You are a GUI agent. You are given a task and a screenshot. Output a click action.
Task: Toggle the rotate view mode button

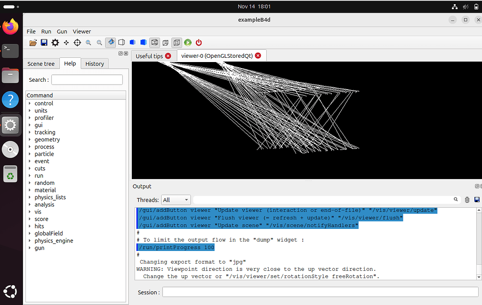pyautogui.click(x=111, y=43)
